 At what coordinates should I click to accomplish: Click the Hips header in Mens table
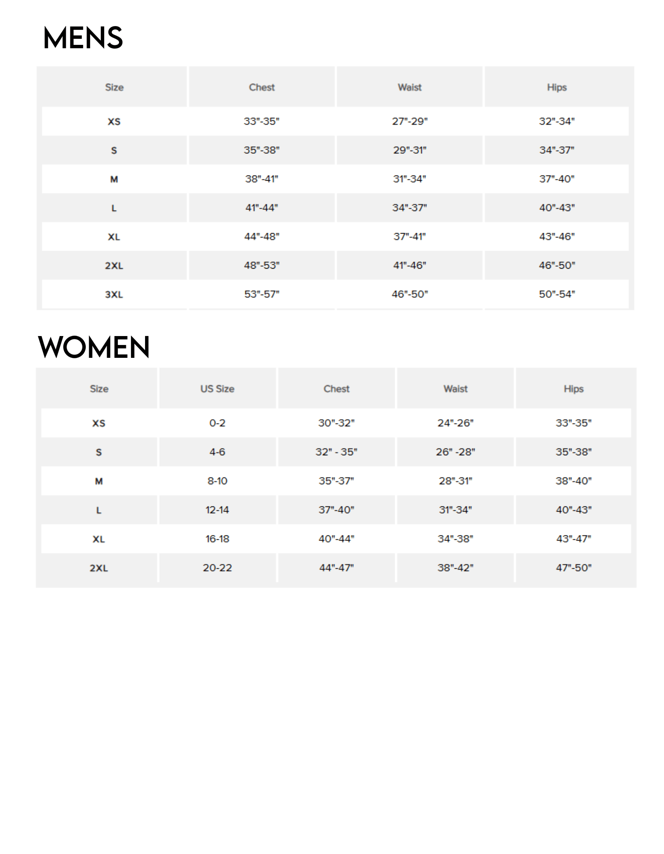[557, 88]
